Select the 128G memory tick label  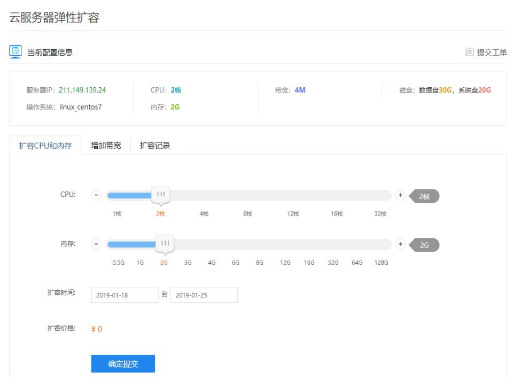pos(381,262)
